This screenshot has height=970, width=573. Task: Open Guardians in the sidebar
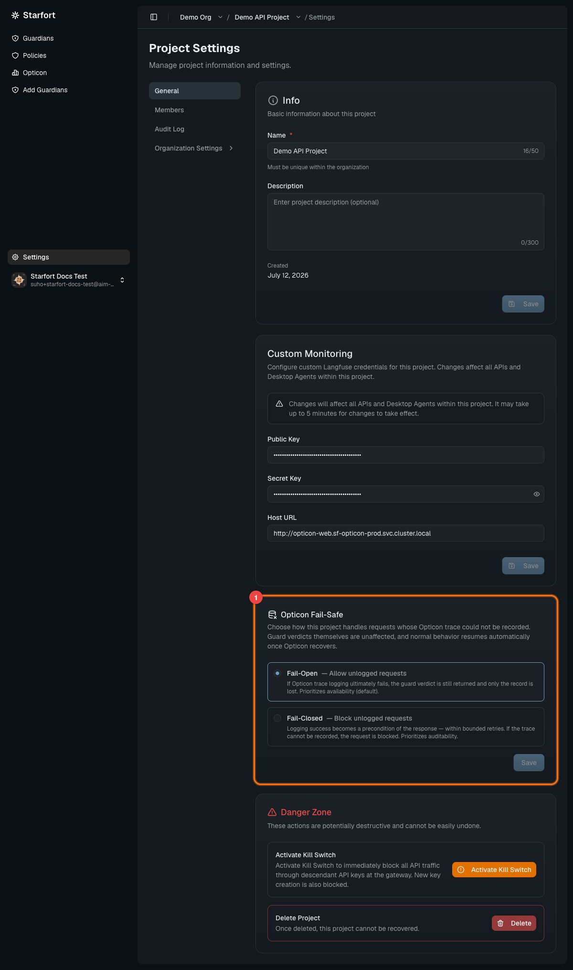[x=69, y=38]
